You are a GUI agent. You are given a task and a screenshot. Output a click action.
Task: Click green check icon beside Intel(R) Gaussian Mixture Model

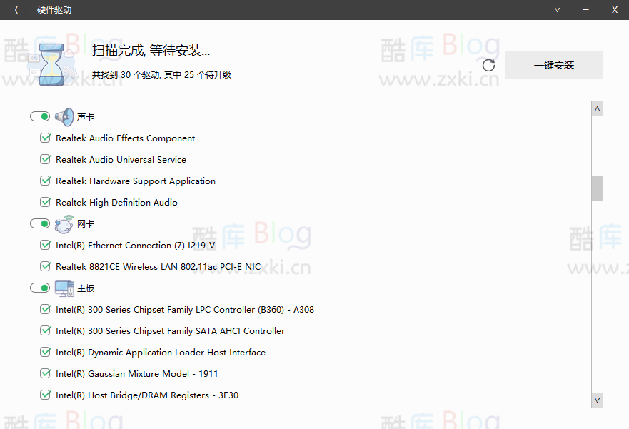(45, 373)
